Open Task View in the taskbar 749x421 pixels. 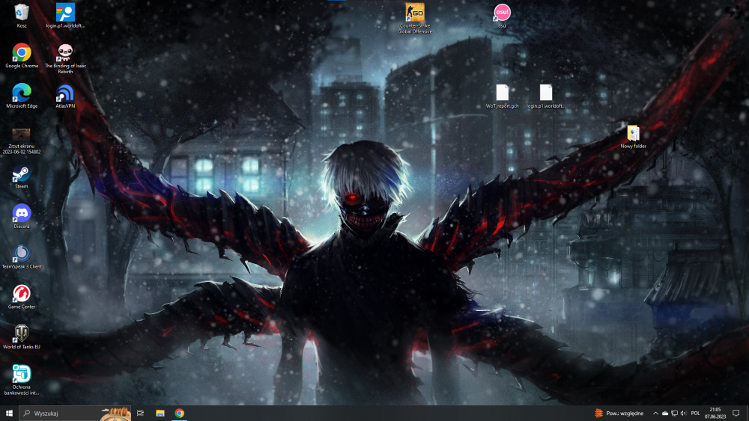click(141, 414)
